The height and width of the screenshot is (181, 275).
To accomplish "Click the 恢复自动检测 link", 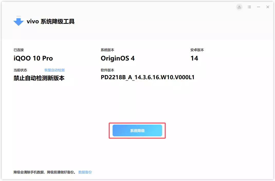I will pyautogui.click(x=54, y=70).
